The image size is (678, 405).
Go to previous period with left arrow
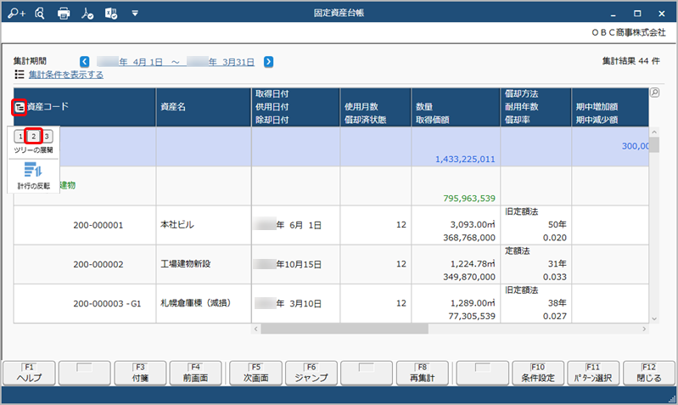coord(85,61)
